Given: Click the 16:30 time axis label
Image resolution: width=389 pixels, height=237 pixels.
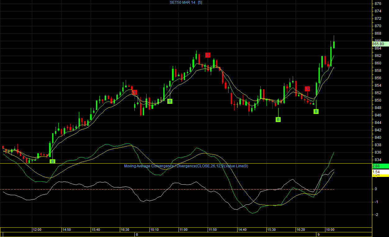Looking at the screenshot, I should (125, 230).
